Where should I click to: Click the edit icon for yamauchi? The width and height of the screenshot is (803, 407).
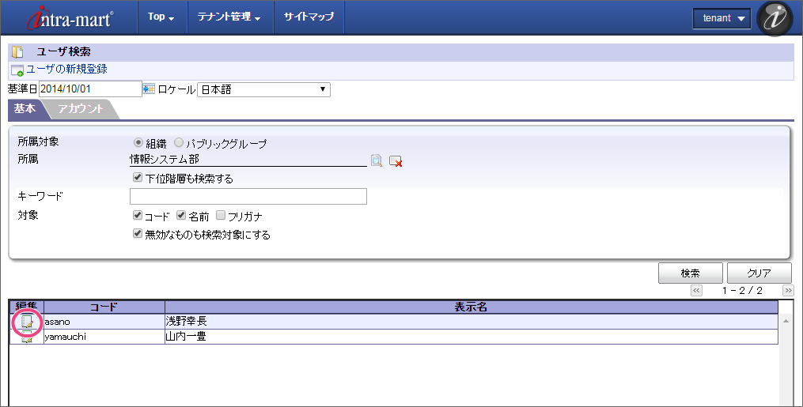point(27,337)
